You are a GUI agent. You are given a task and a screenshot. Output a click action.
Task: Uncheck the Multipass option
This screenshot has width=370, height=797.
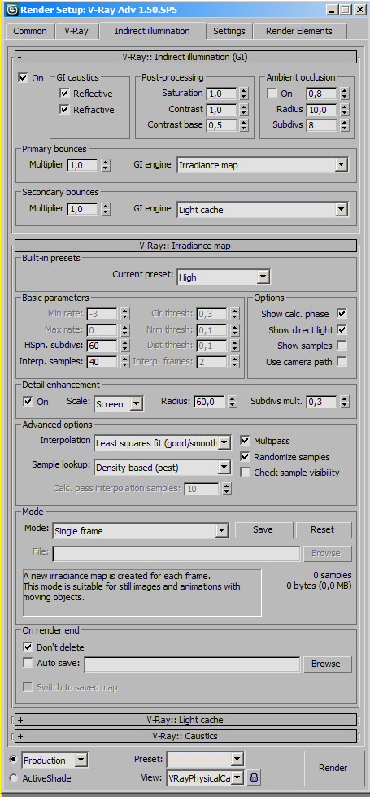coord(245,440)
